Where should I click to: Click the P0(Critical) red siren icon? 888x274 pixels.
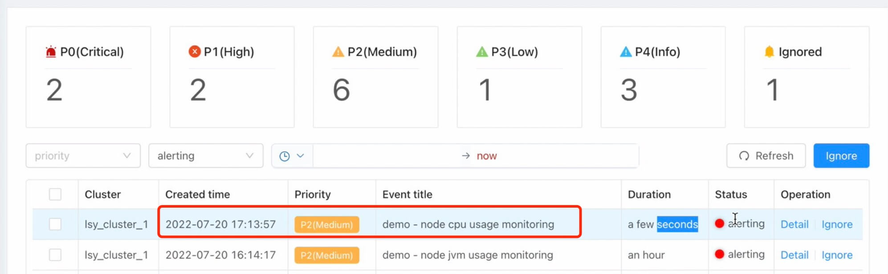coord(51,52)
